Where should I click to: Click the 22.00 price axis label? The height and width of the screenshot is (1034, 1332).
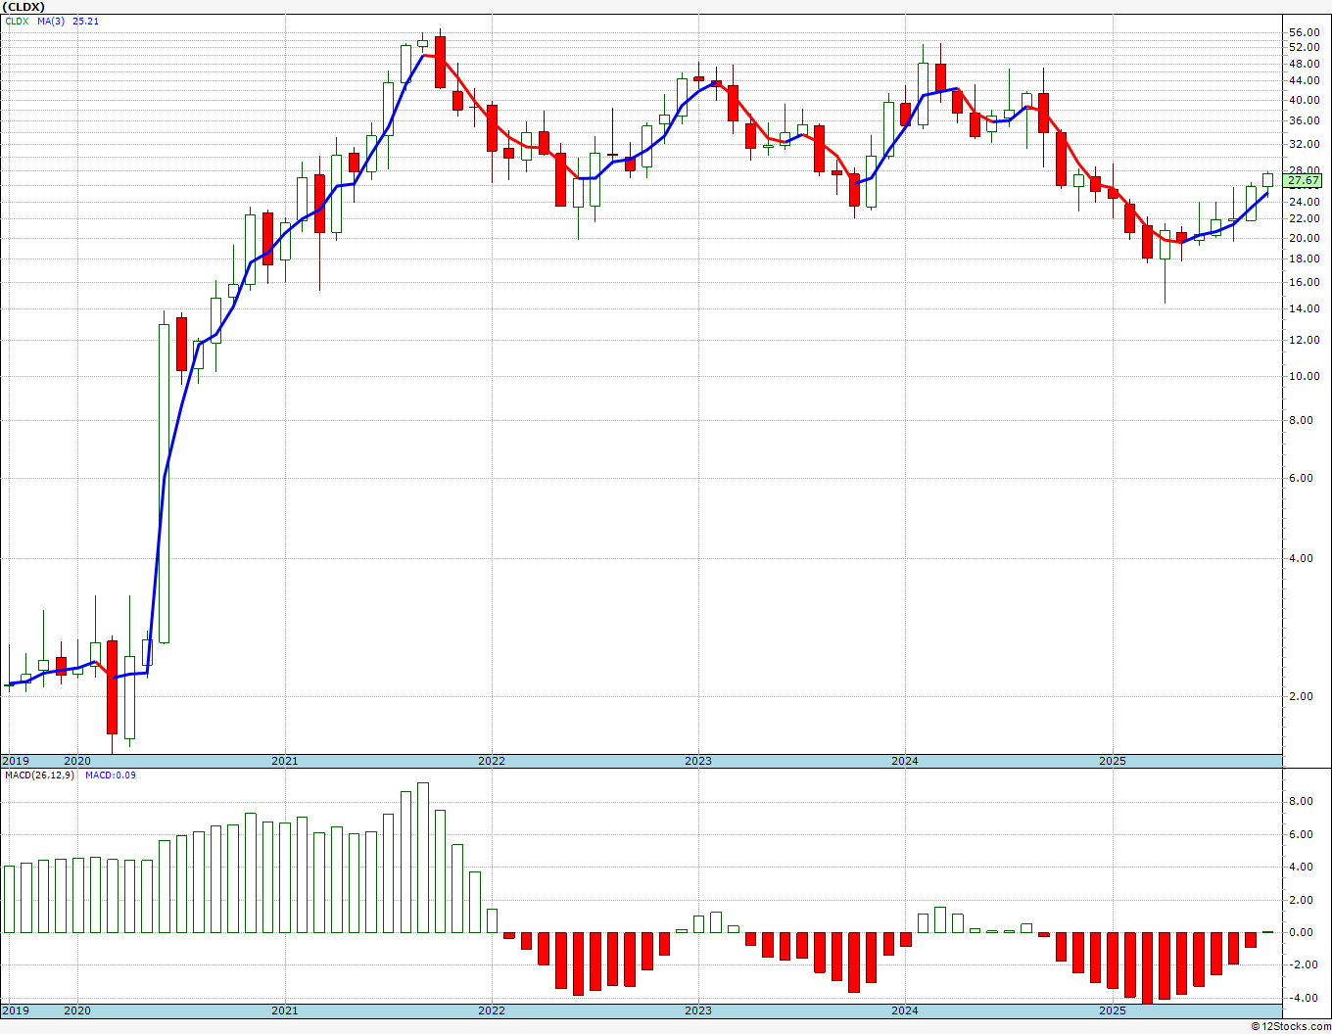(x=1304, y=220)
